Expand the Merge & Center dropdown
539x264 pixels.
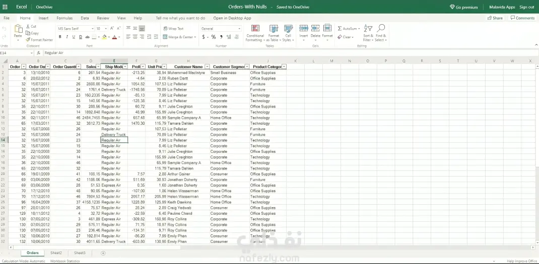point(195,37)
